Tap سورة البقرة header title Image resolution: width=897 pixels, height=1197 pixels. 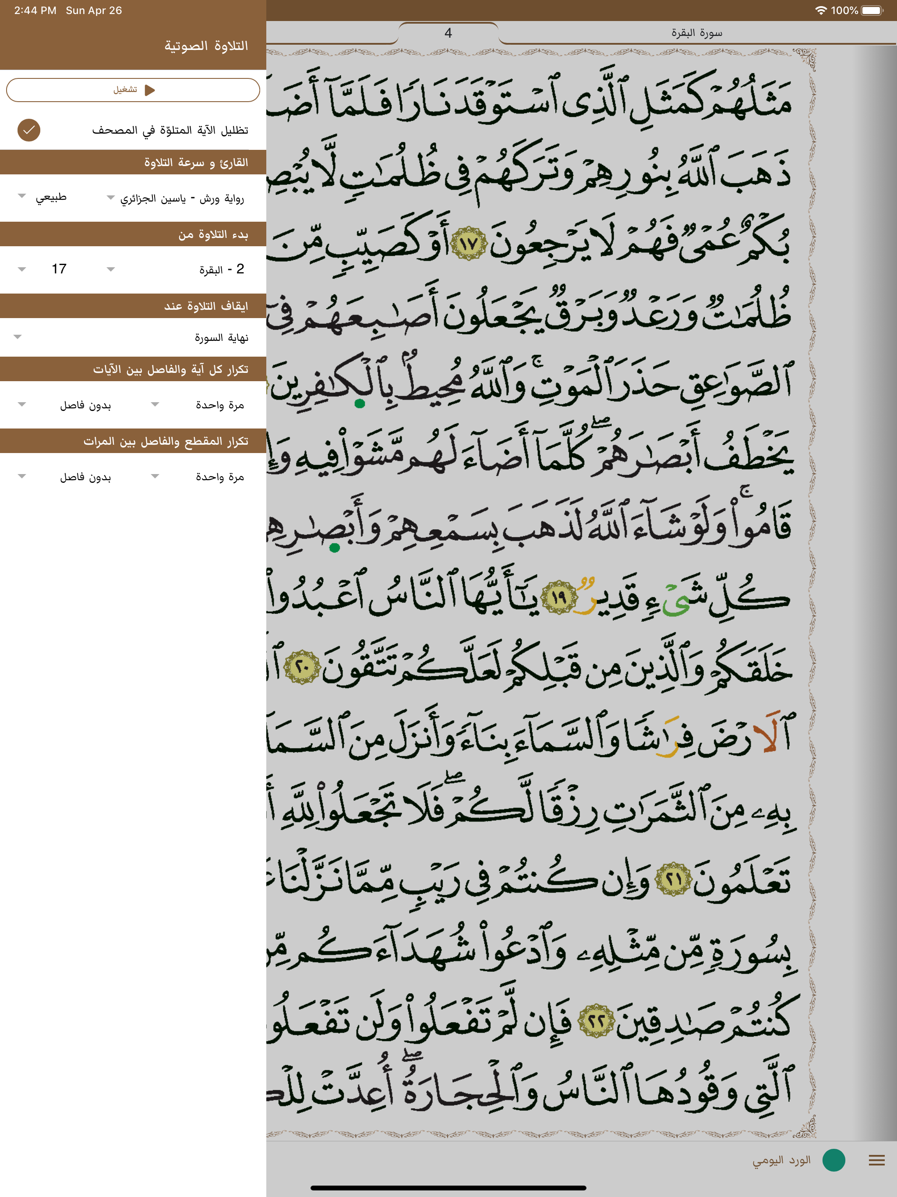(697, 33)
